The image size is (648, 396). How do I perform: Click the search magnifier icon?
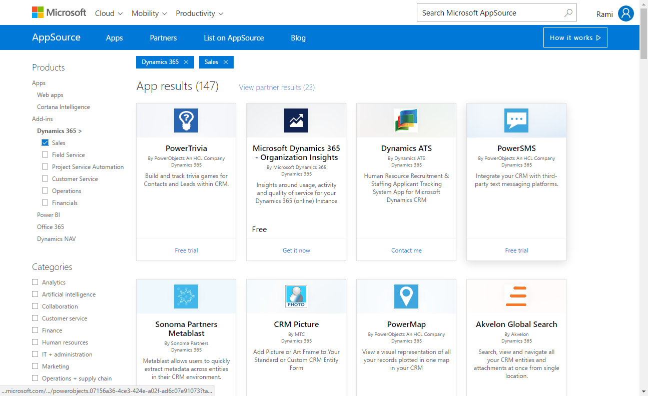coord(568,13)
